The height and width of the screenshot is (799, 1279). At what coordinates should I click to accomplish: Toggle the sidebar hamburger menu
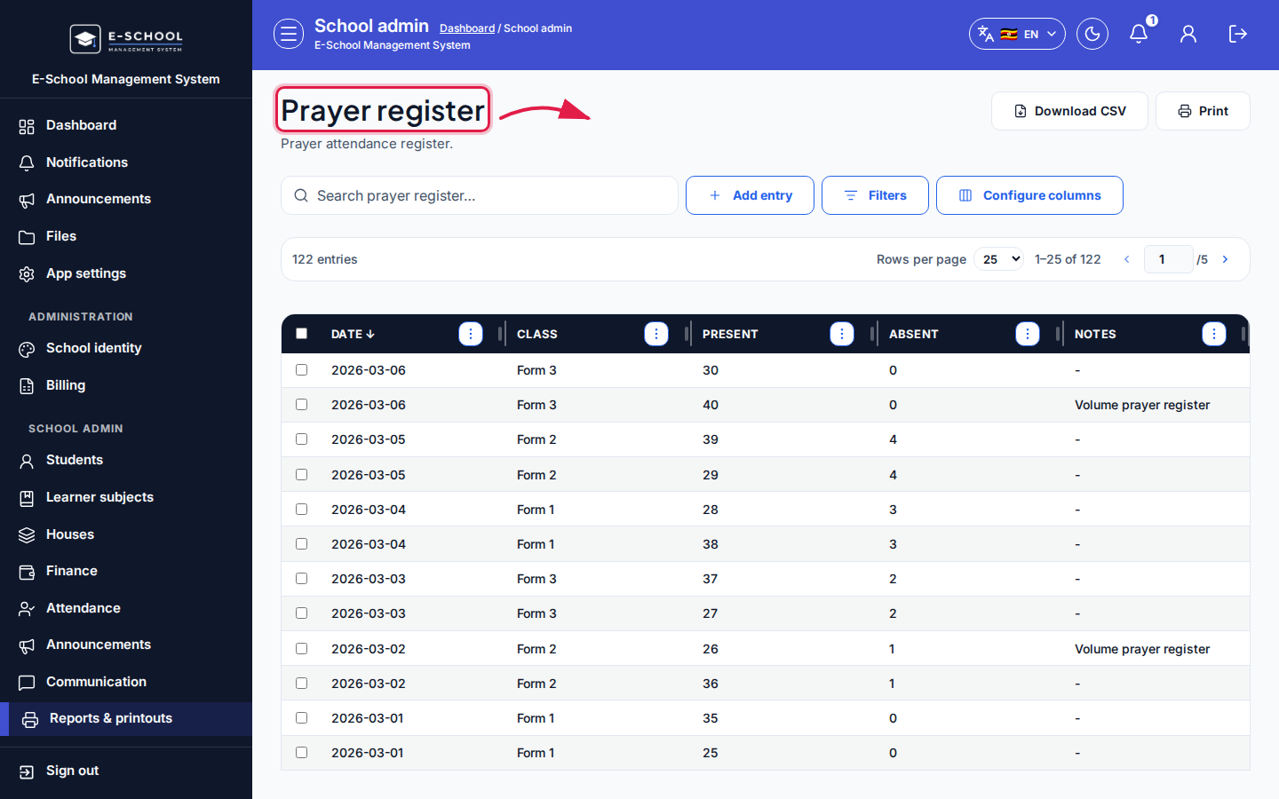289,34
